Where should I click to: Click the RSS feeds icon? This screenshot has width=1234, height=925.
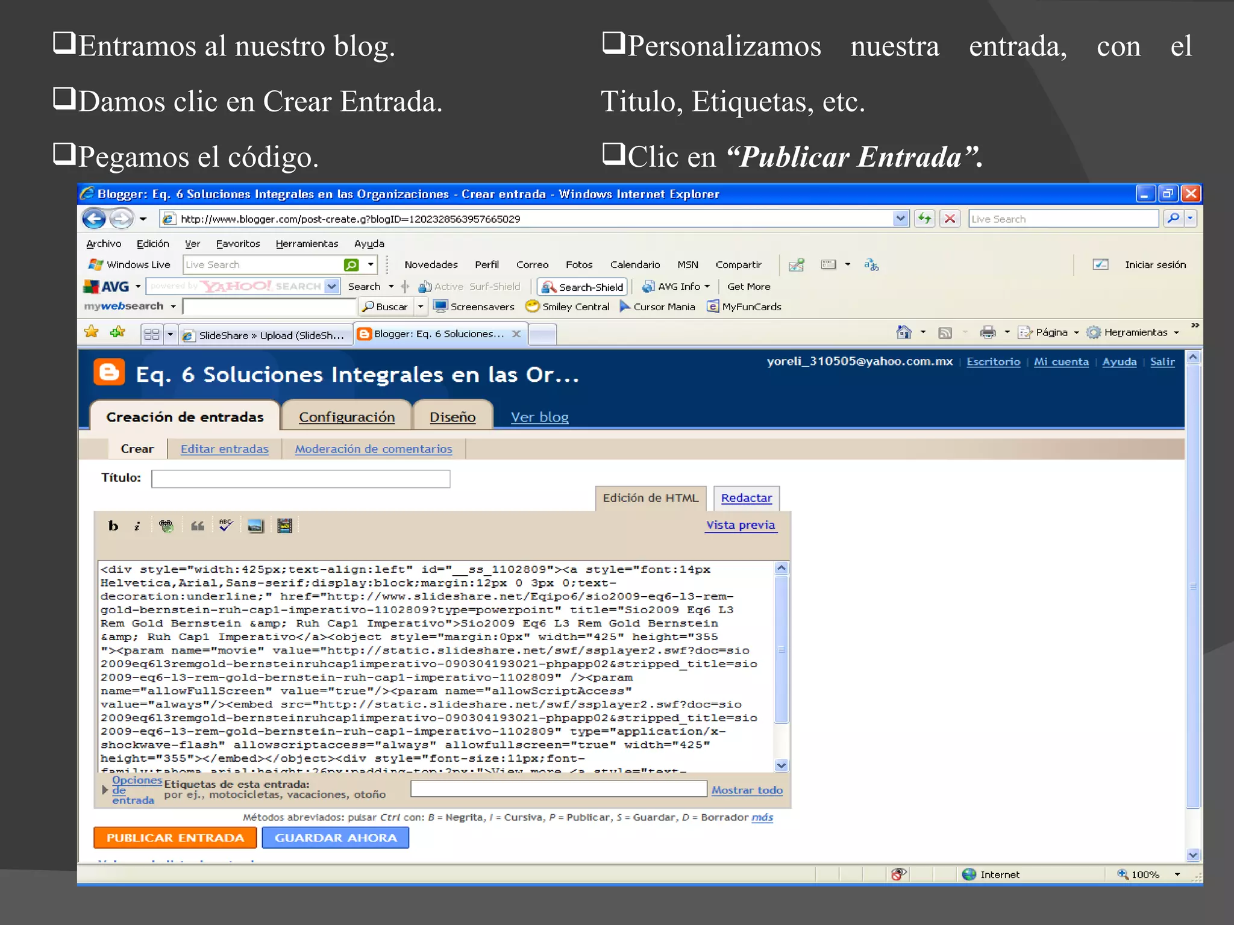tap(945, 333)
